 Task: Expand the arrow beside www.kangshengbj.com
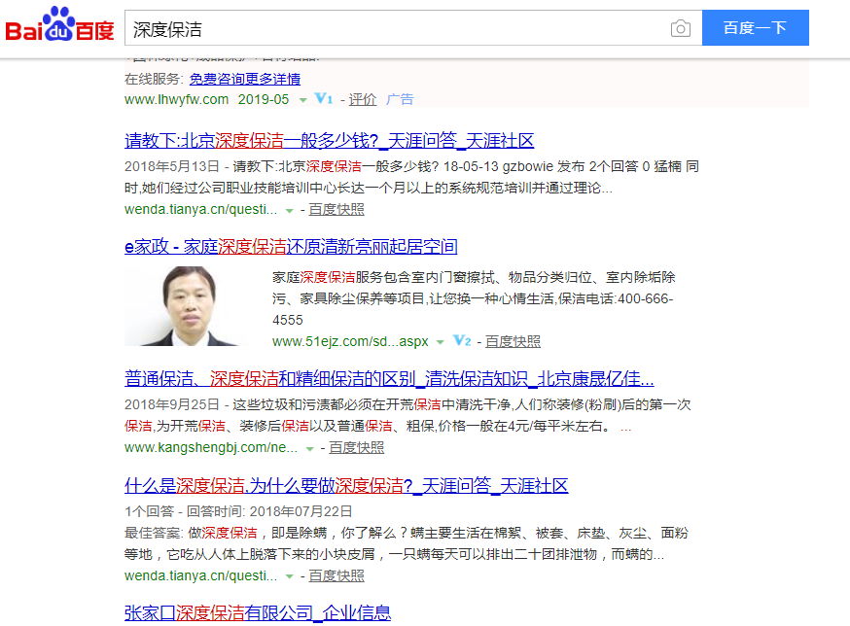(x=310, y=448)
